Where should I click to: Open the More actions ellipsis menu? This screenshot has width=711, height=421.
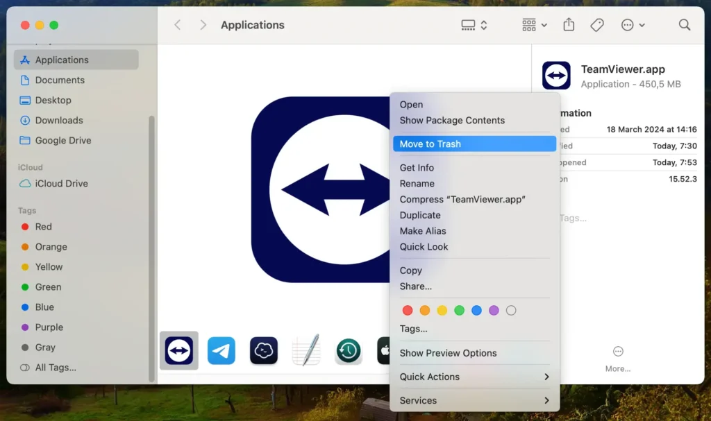[633, 25]
